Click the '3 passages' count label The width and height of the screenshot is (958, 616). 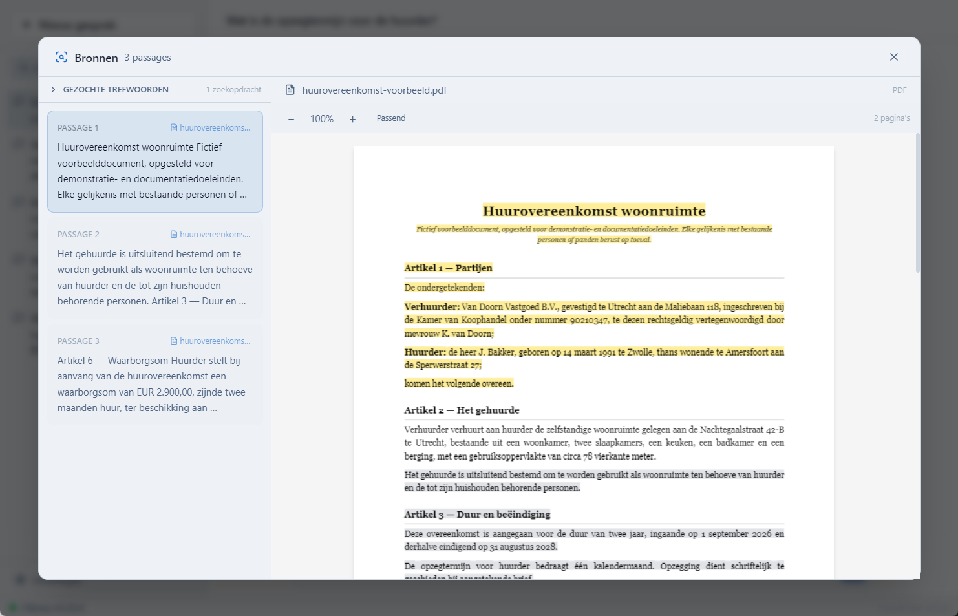tap(148, 58)
